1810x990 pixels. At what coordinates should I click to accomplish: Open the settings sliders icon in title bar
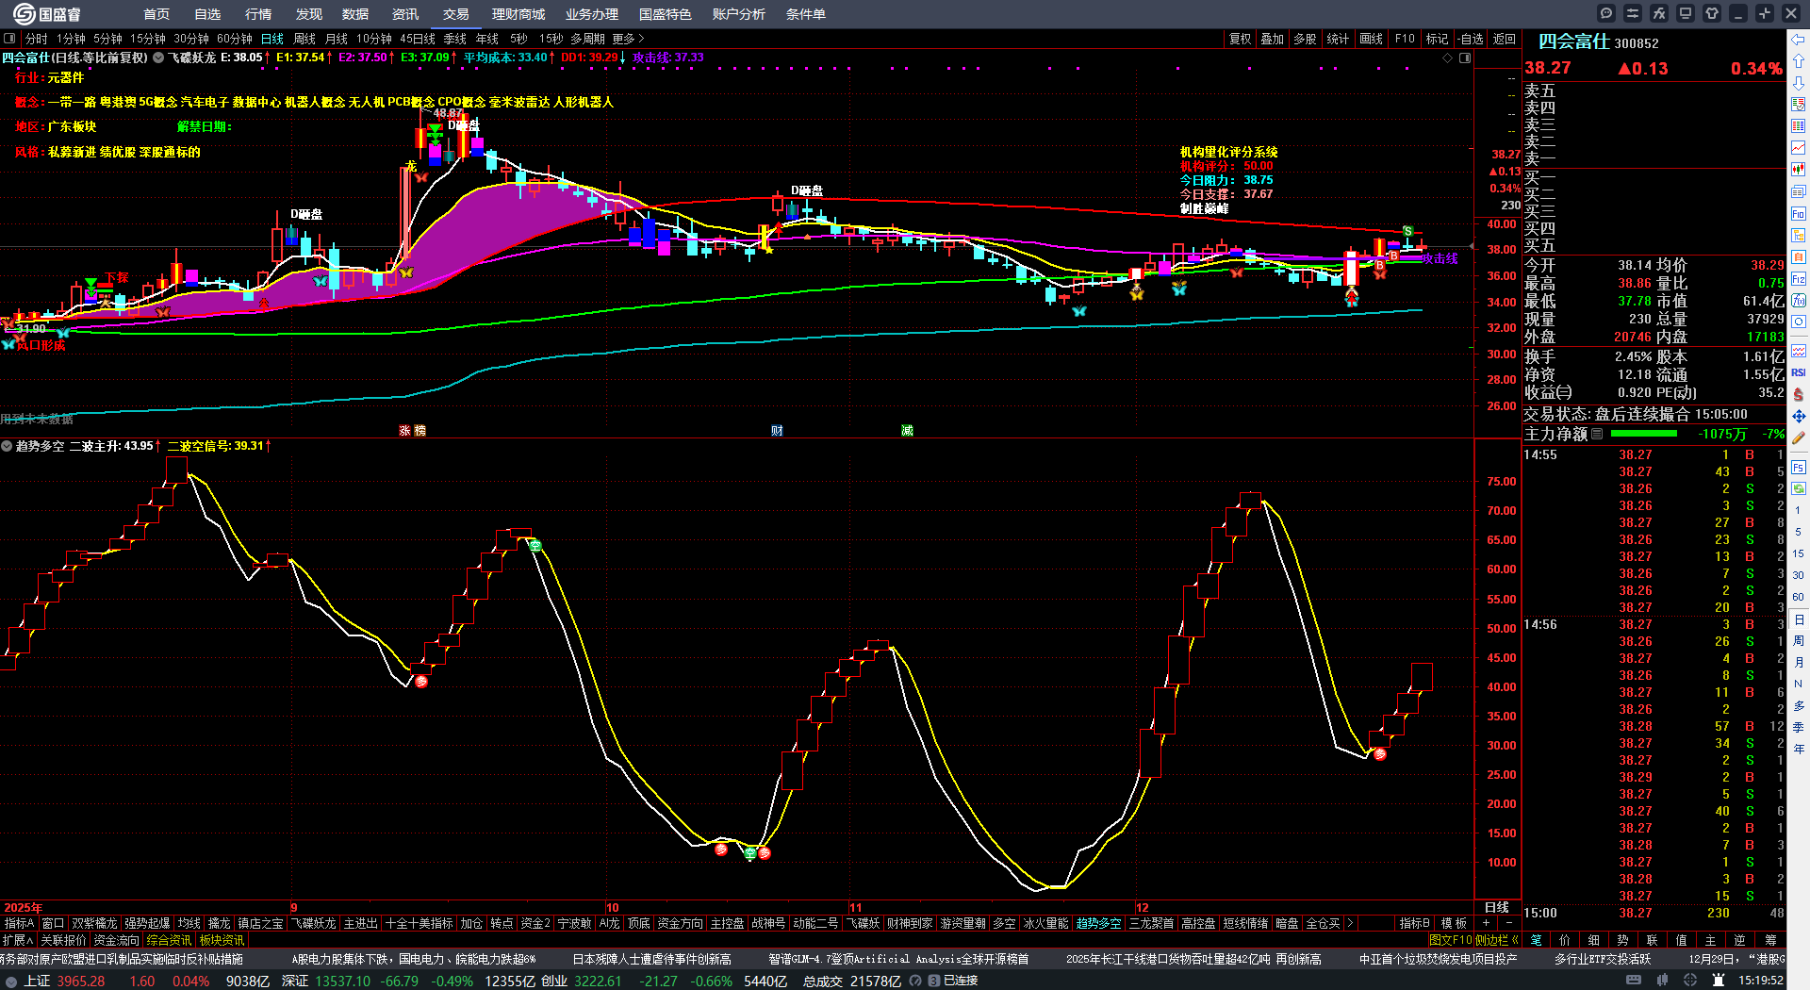tap(1633, 13)
